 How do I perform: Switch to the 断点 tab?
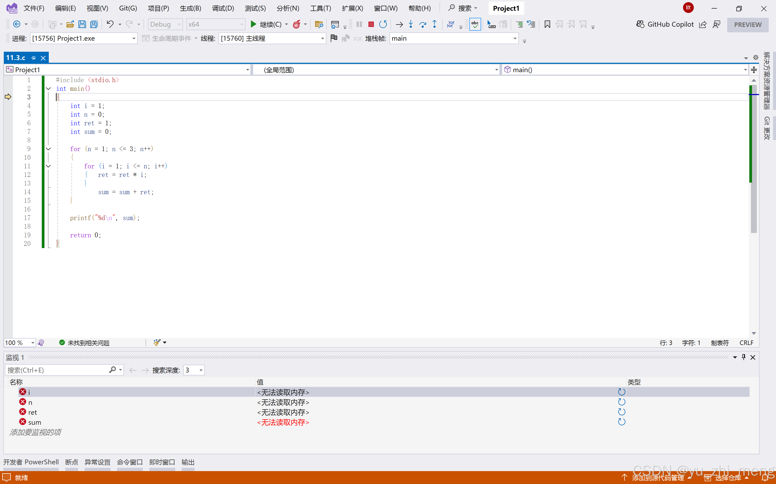point(71,462)
